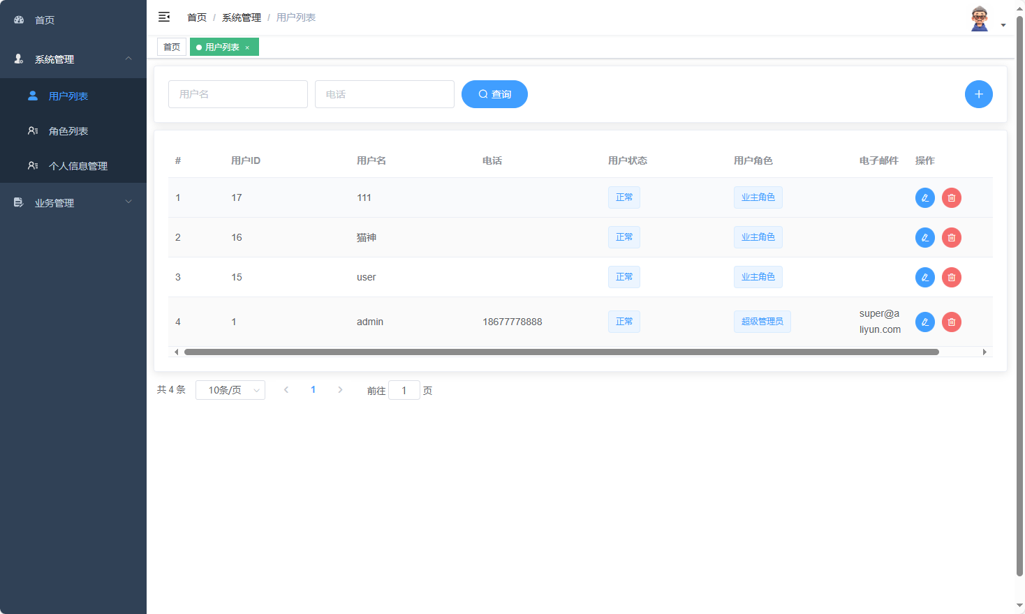Screen dimensions: 1025x614
Task: Click the edit icon for user 111
Action: click(924, 198)
